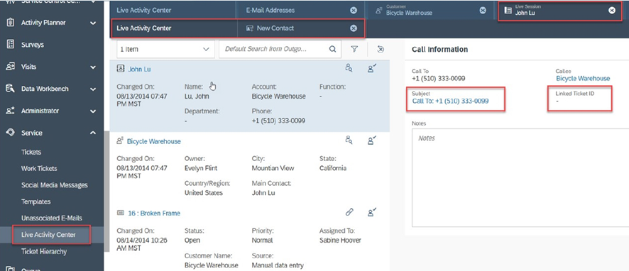
Task: Close the John Lu Live Session tab
Action: [x=612, y=11]
